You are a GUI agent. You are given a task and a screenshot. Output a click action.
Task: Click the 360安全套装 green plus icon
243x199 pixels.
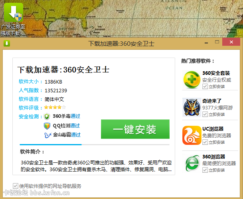(x=192, y=80)
